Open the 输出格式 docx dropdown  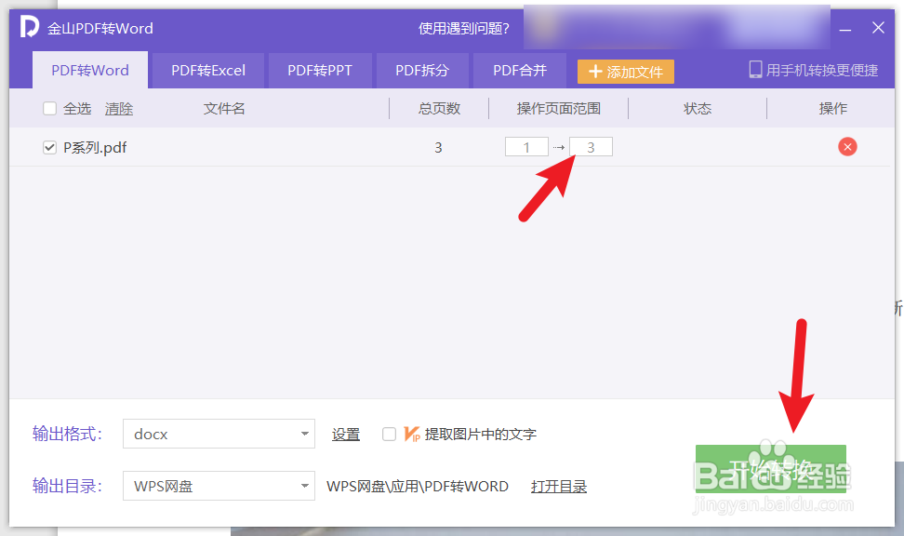[219, 434]
